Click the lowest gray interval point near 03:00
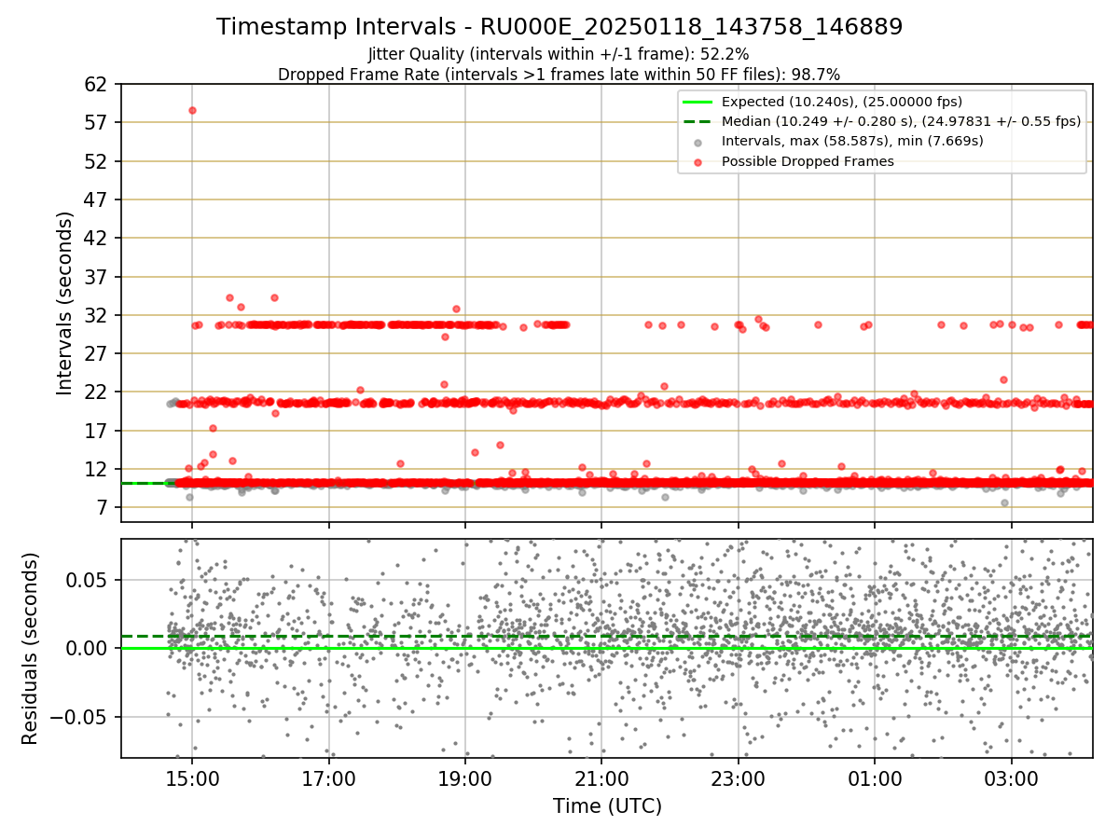Image resolution: width=1119 pixels, height=839 pixels. coord(1004,502)
